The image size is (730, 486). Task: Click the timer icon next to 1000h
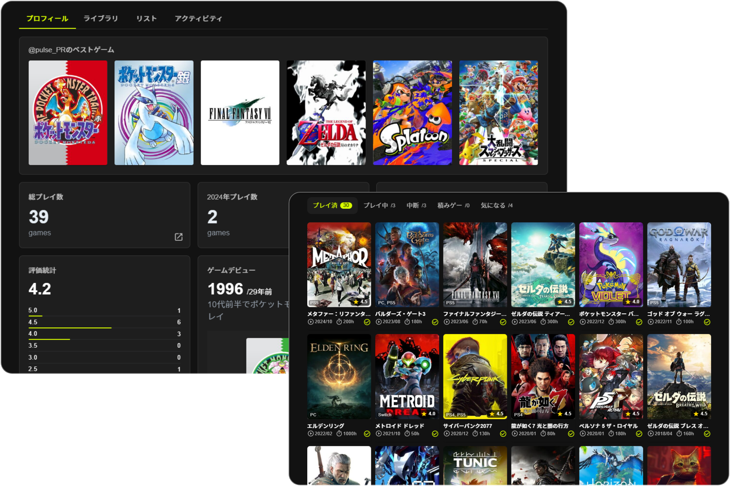click(x=339, y=433)
